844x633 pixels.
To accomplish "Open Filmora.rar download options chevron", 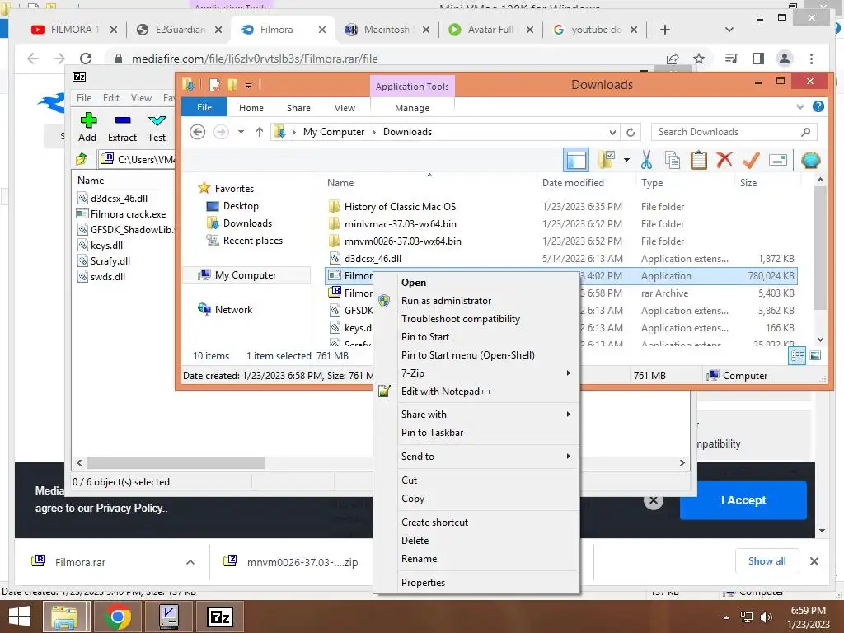I will 190,562.
